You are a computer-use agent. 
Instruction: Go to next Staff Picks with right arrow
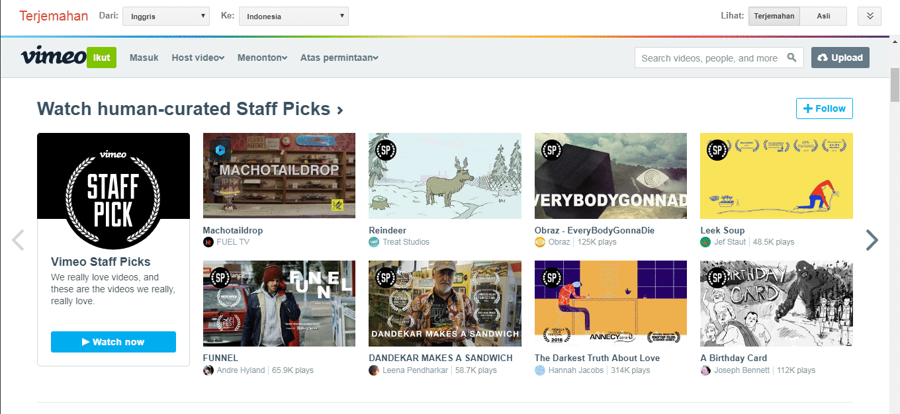coord(872,240)
